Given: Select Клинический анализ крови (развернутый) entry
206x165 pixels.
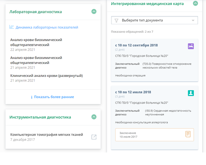Looking at the screenshot, I should click(x=47, y=78).
